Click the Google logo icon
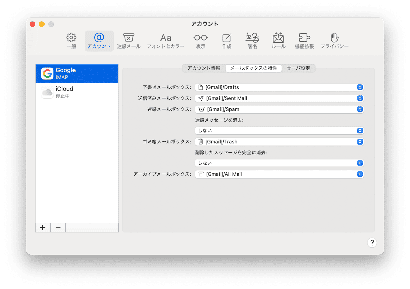This screenshot has height=289, width=410. 47,73
